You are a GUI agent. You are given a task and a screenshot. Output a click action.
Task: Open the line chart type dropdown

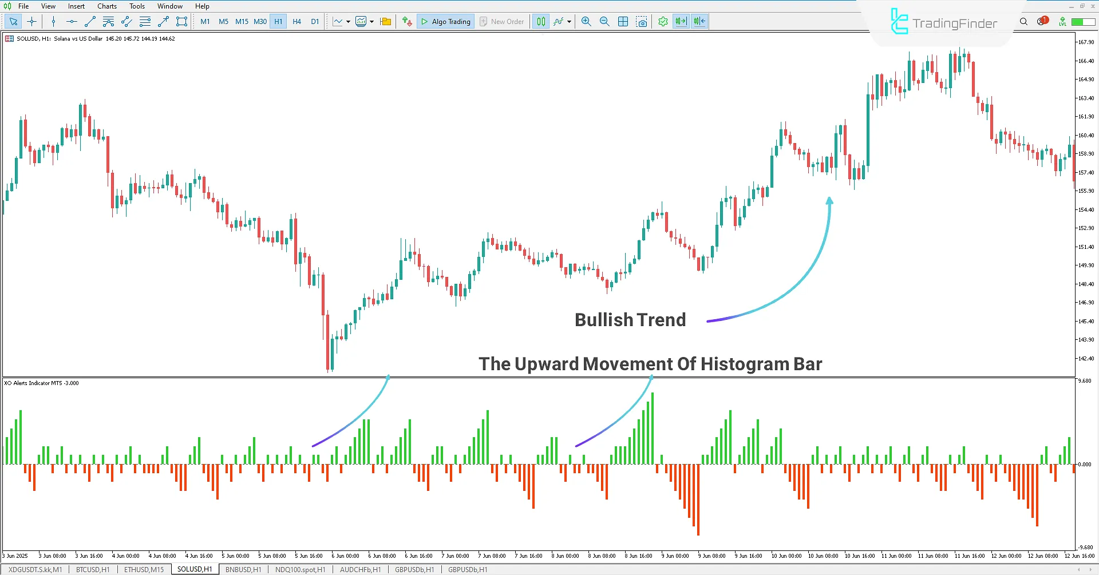348,21
